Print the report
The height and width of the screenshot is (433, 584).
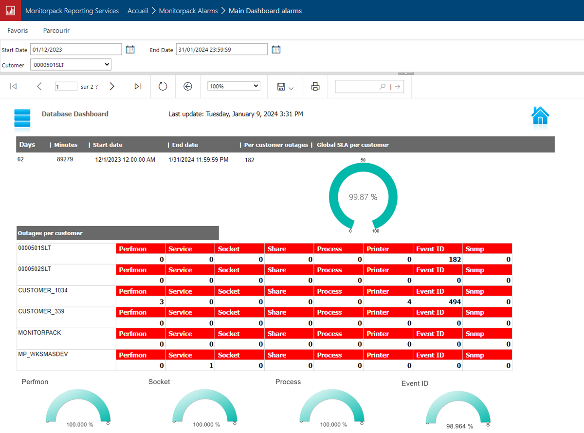tap(315, 87)
